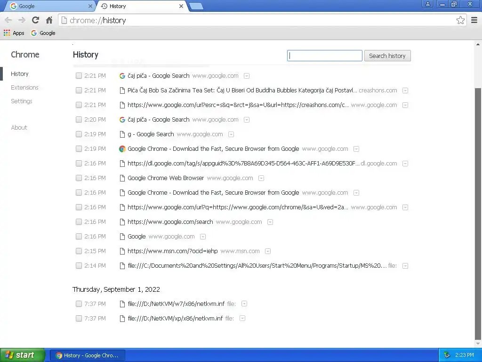Tick checkbox for 'g - Google Search' entry
Image resolution: width=482 pixels, height=362 pixels.
pos(79,134)
